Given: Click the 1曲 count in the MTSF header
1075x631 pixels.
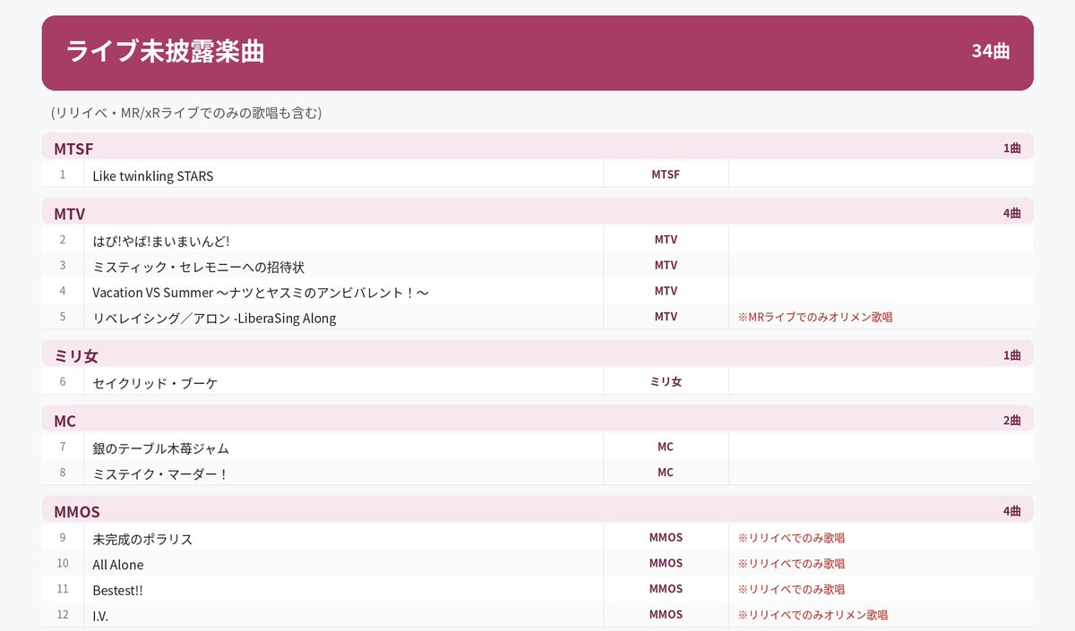Looking at the screenshot, I should (1012, 148).
